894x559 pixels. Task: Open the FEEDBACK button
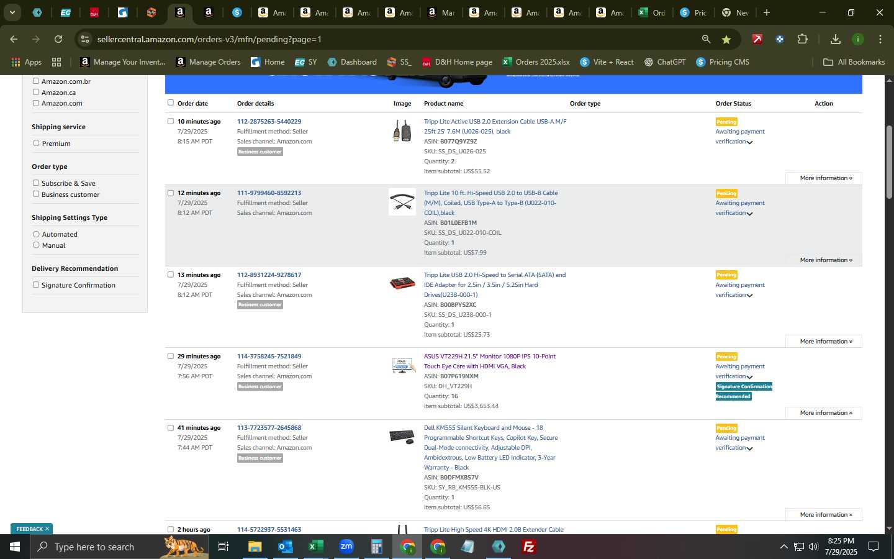tap(31, 529)
